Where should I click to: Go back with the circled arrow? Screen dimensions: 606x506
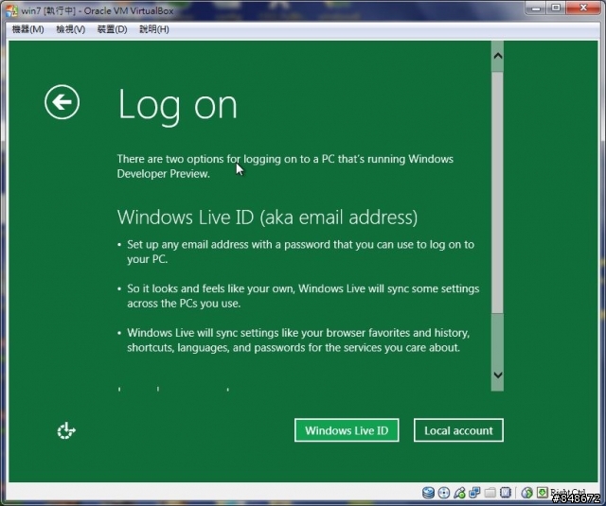(x=62, y=102)
